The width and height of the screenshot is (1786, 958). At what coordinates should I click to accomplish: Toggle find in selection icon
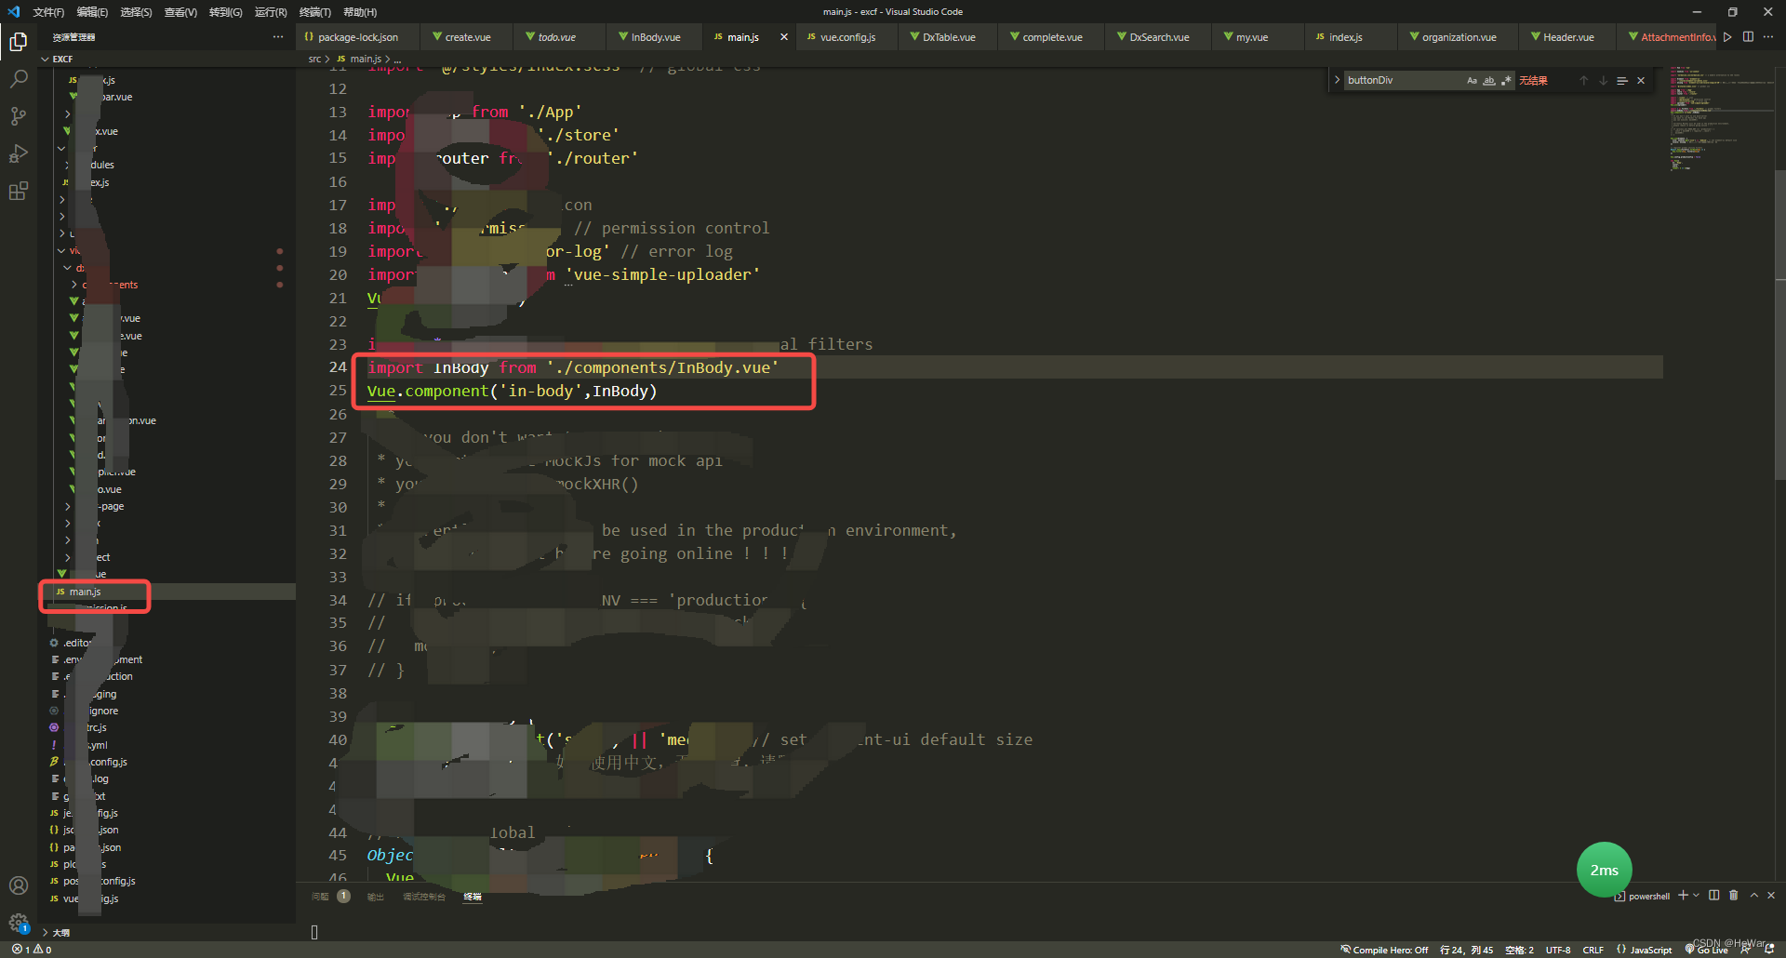(1622, 80)
